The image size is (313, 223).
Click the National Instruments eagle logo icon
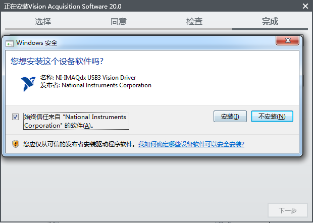tap(28, 84)
